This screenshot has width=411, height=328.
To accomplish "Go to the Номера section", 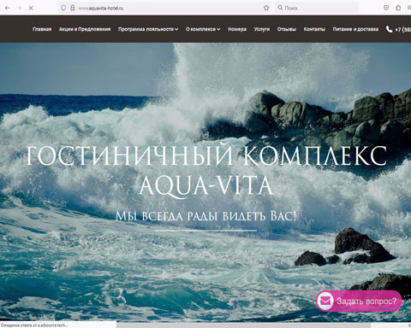I will (x=237, y=29).
